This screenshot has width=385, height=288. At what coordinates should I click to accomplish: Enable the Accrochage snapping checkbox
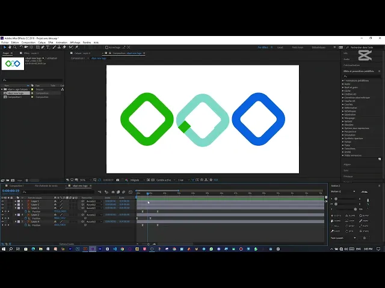pyautogui.click(x=107, y=47)
